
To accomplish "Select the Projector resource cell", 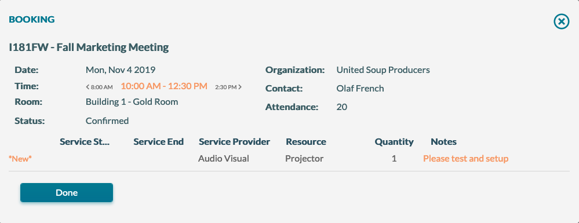I will pyautogui.click(x=304, y=158).
